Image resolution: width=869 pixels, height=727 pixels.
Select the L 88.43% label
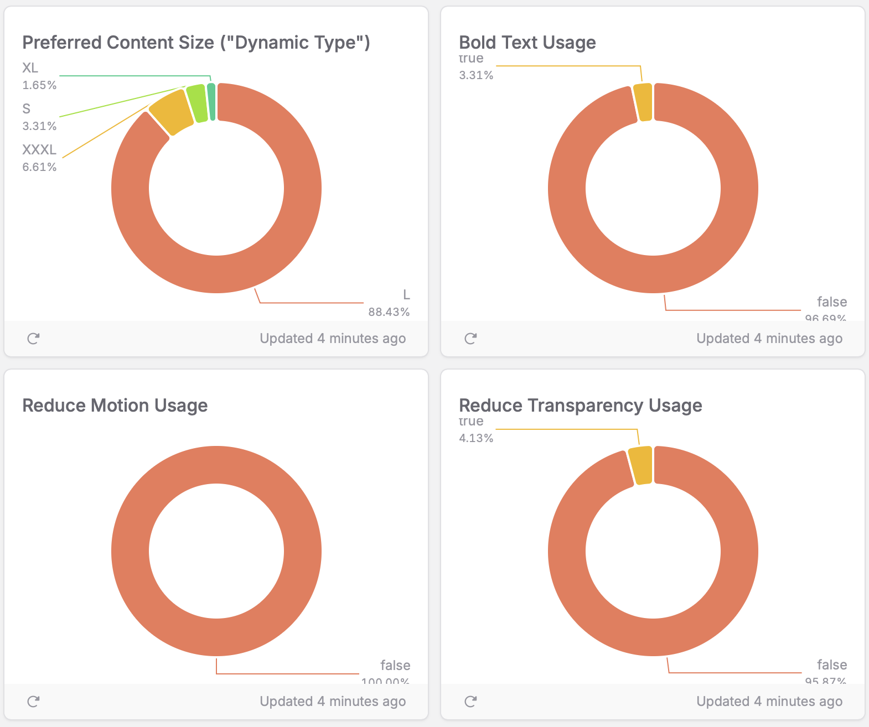(389, 304)
